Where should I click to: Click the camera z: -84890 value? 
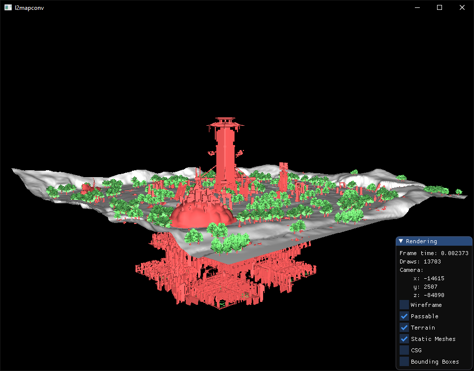429,295
